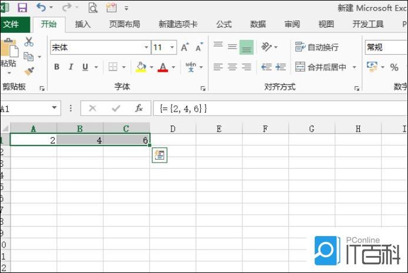Image resolution: width=408 pixels, height=273 pixels.
Task: Switch to the 公式 ribbon tab
Action: coord(224,25)
